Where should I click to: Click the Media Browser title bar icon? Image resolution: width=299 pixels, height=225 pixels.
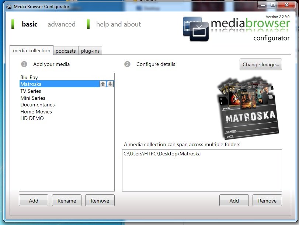[x=9, y=7]
